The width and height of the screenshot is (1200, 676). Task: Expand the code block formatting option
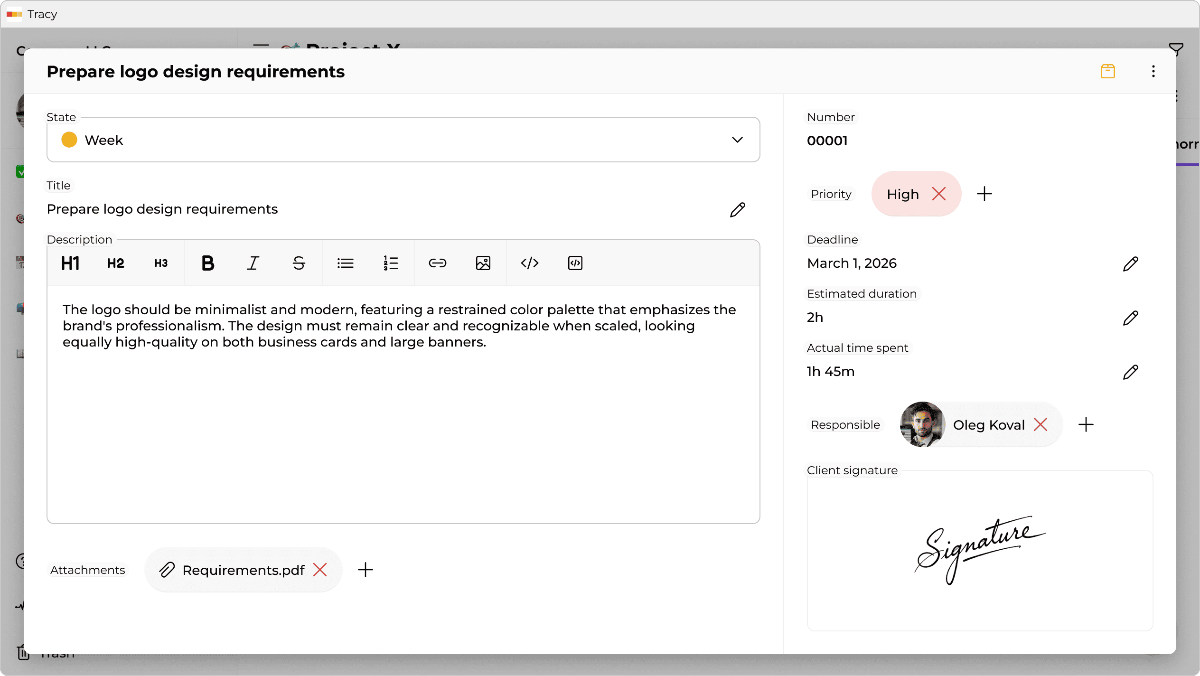click(x=574, y=263)
